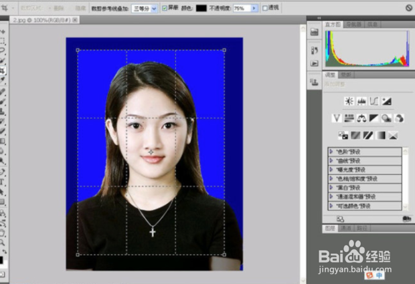Open Mini Bridge panel icon
The width and height of the screenshot is (415, 284).
[314, 32]
